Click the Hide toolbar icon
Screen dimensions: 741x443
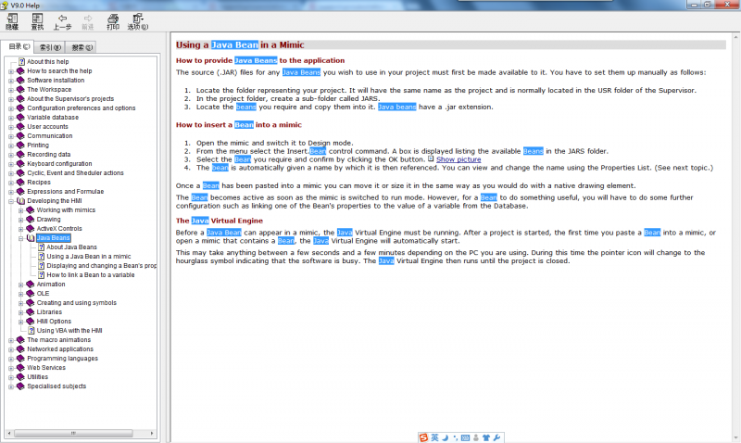click(12, 21)
